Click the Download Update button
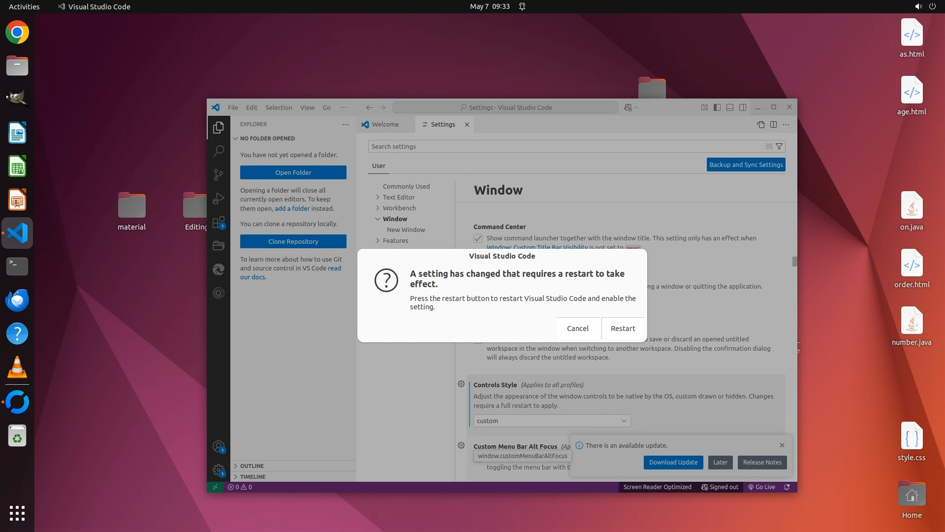This screenshot has width=945, height=532. (x=673, y=463)
